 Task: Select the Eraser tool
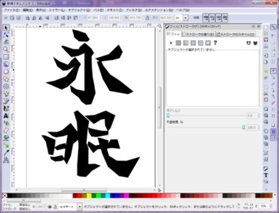pos(6,131)
